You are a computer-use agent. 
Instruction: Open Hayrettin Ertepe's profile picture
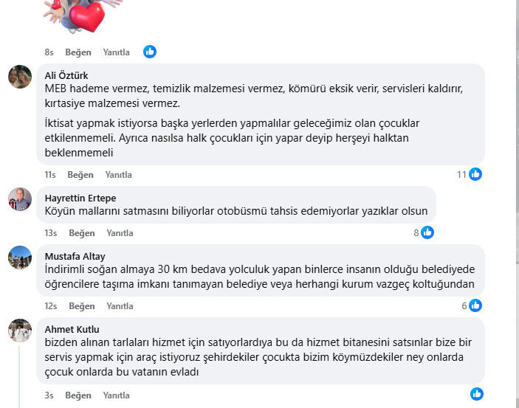click(x=20, y=199)
